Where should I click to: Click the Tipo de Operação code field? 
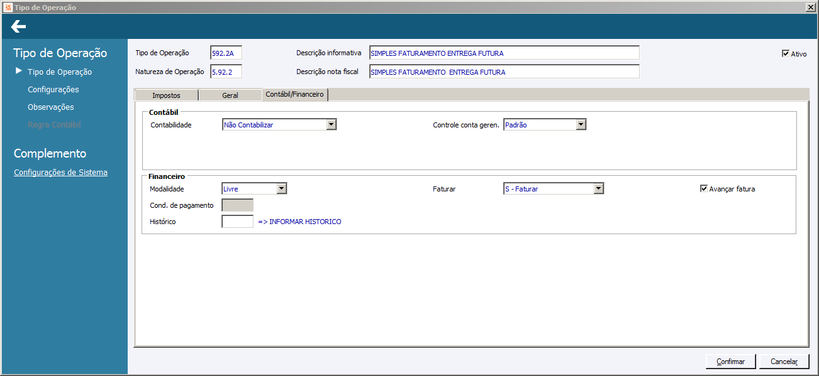point(226,53)
